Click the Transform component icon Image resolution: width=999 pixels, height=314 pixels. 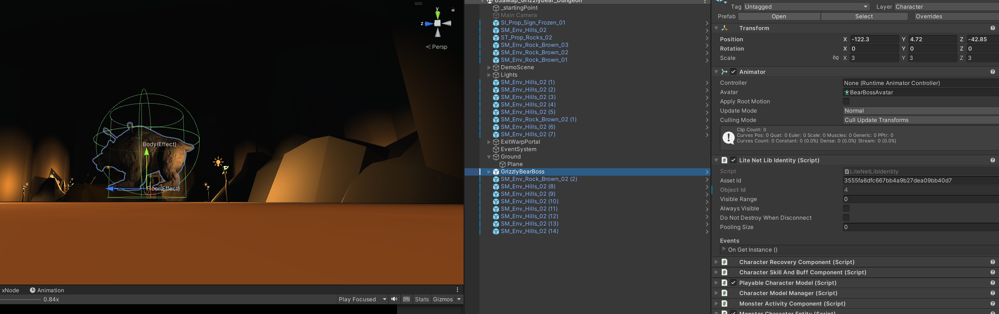pyautogui.click(x=724, y=28)
